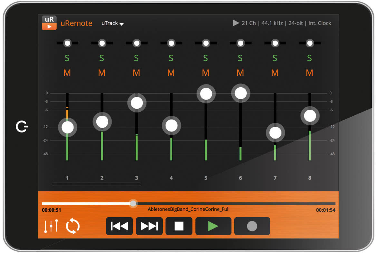Screen dimensions: 377x253
Task: Toggle the loop playback icon
Action: 72,226
